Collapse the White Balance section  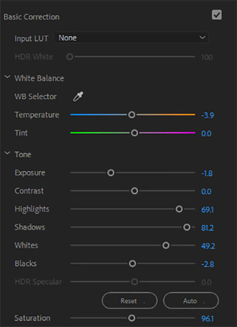point(7,77)
